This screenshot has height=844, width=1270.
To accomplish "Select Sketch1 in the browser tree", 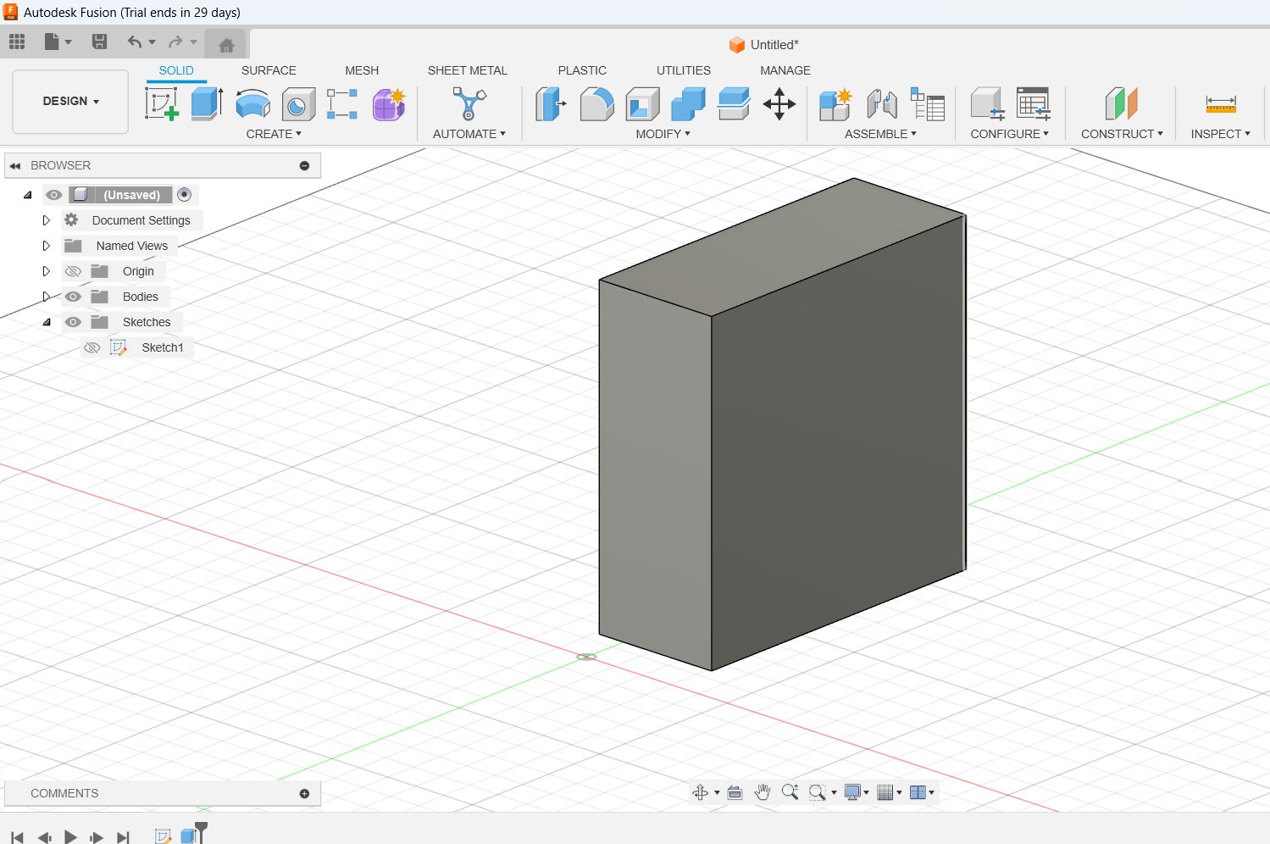I will click(163, 347).
